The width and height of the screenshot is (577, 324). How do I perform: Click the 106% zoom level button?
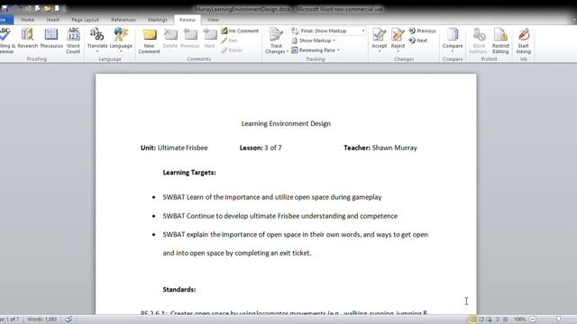(x=519, y=319)
